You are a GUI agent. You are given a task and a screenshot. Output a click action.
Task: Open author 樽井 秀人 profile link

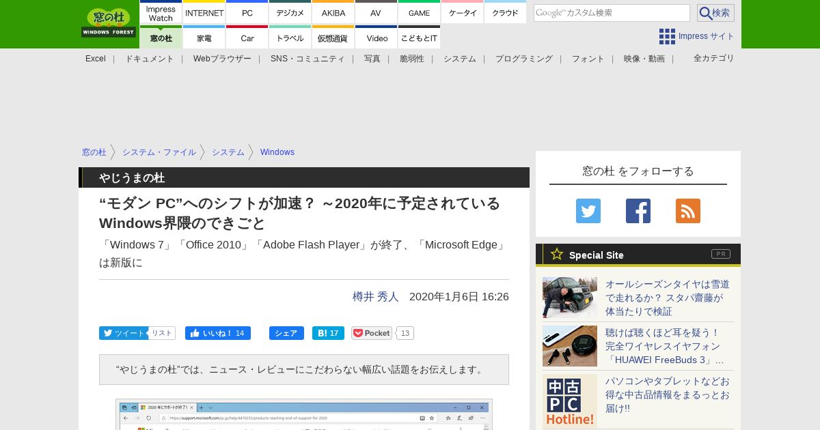tap(376, 297)
